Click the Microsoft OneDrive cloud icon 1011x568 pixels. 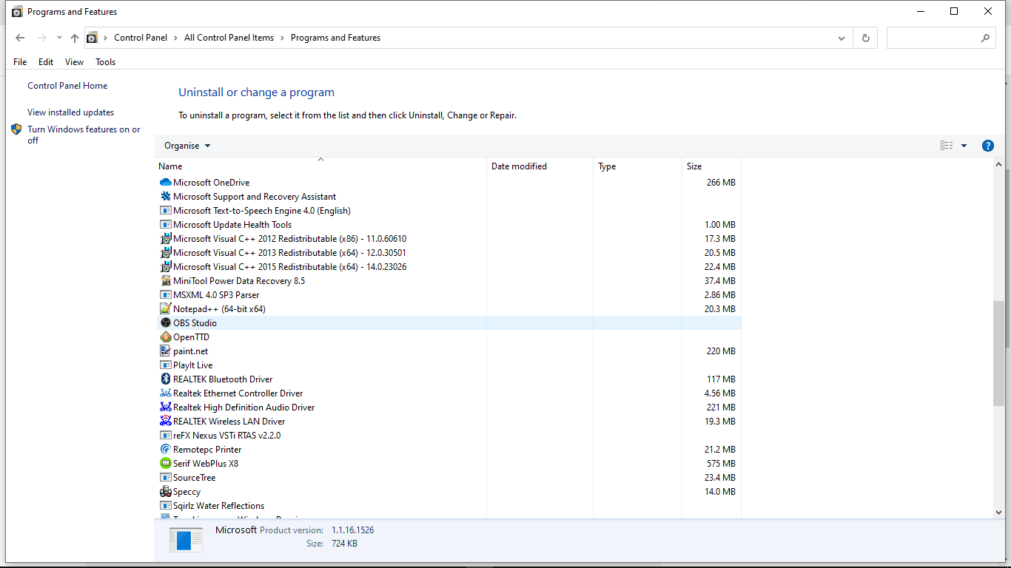point(166,183)
